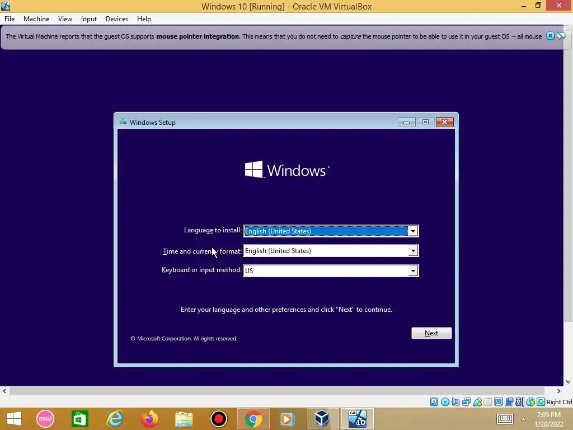Click the keyboard capture arrow icon
The width and height of the screenshot is (573, 430).
click(x=541, y=402)
